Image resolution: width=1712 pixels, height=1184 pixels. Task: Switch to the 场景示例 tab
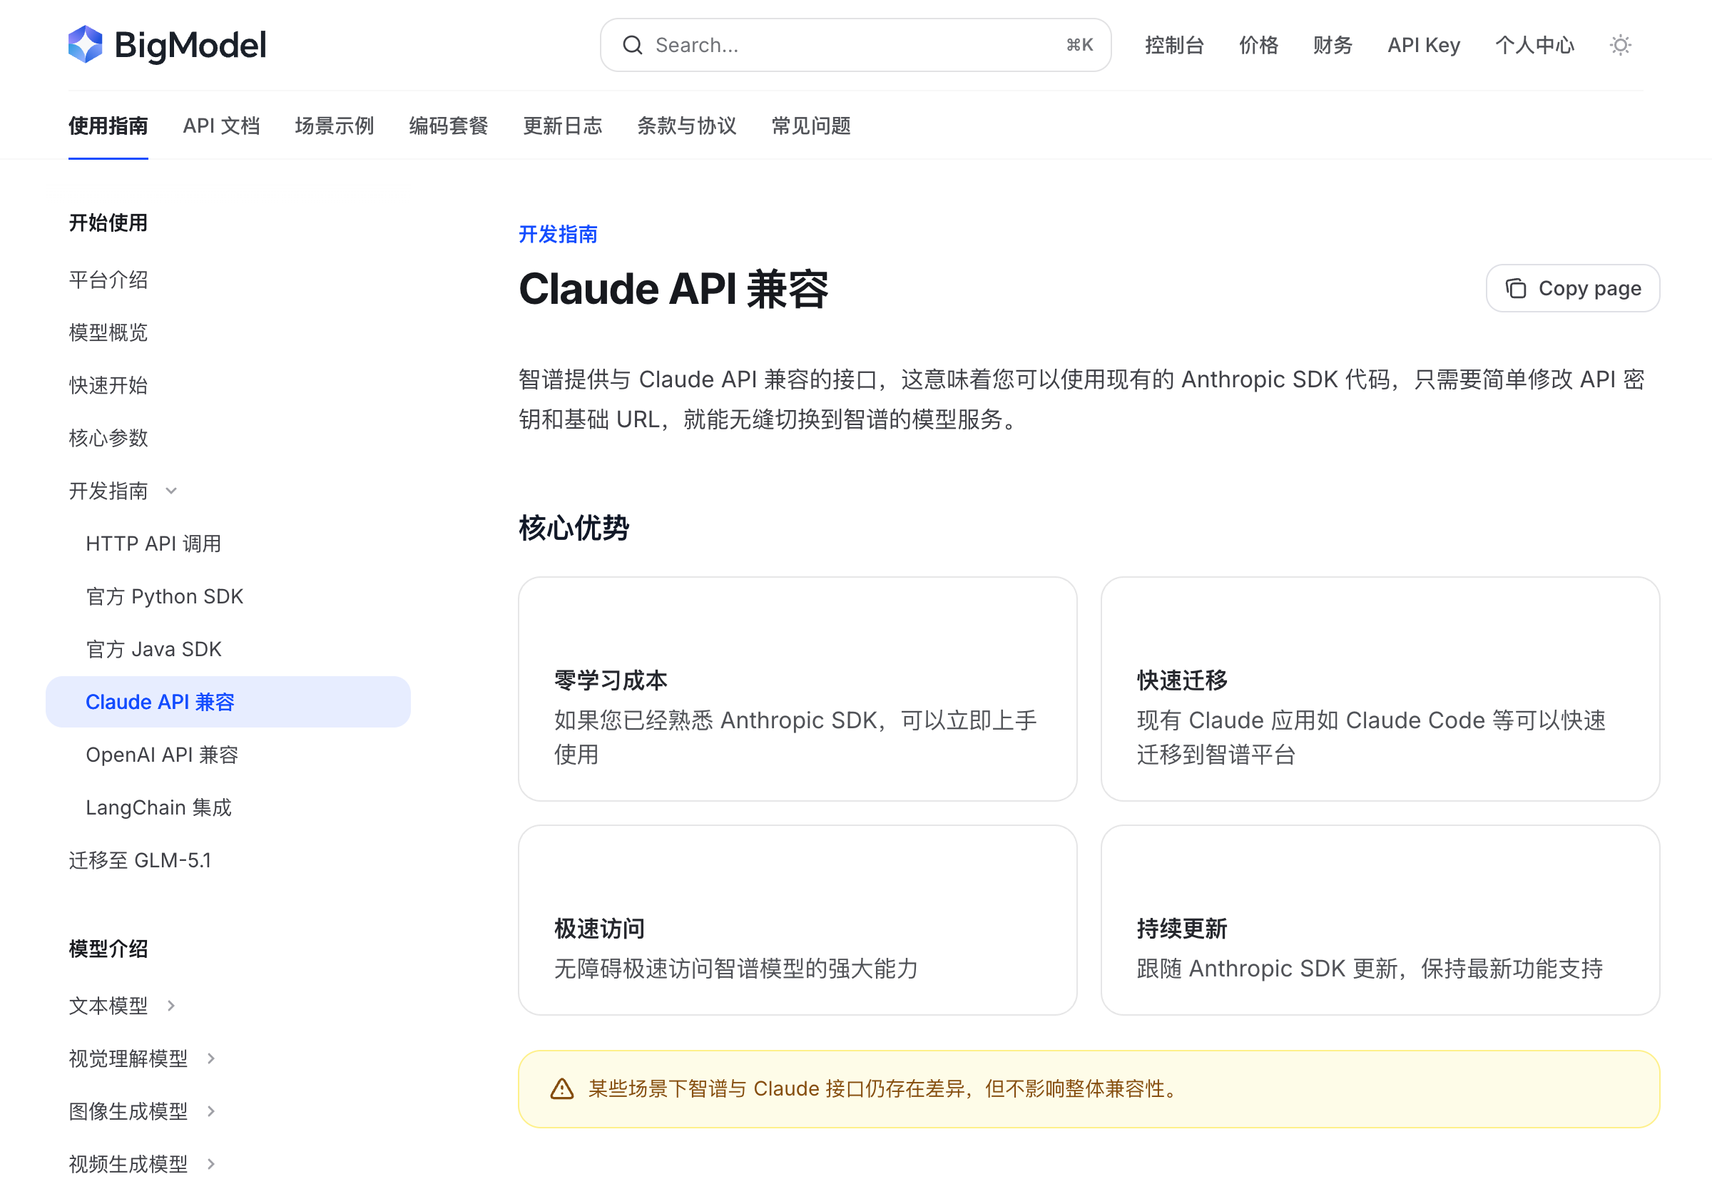[x=335, y=126]
